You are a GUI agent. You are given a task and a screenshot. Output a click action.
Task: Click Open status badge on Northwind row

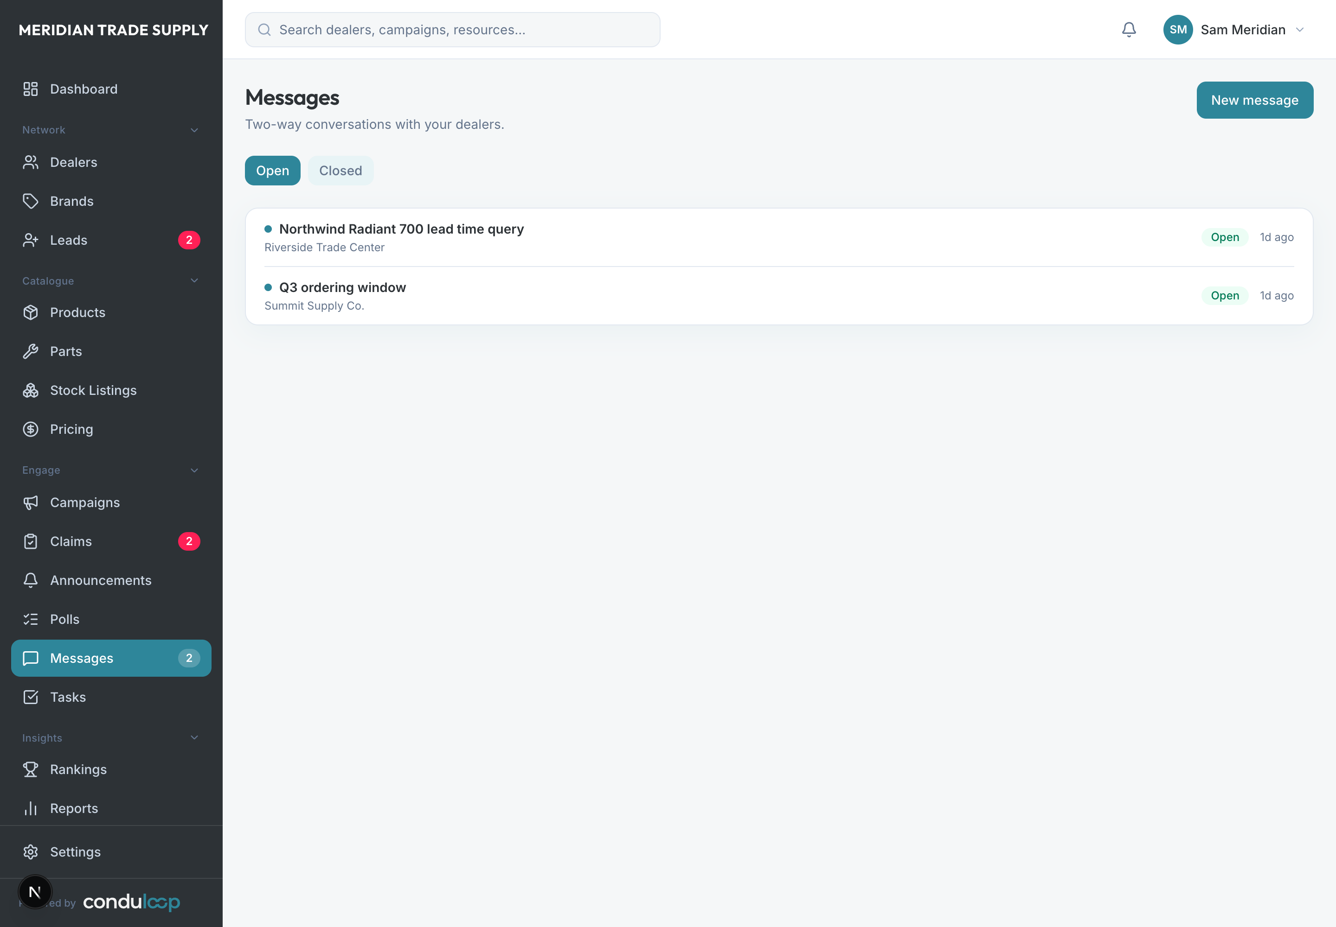pos(1224,237)
